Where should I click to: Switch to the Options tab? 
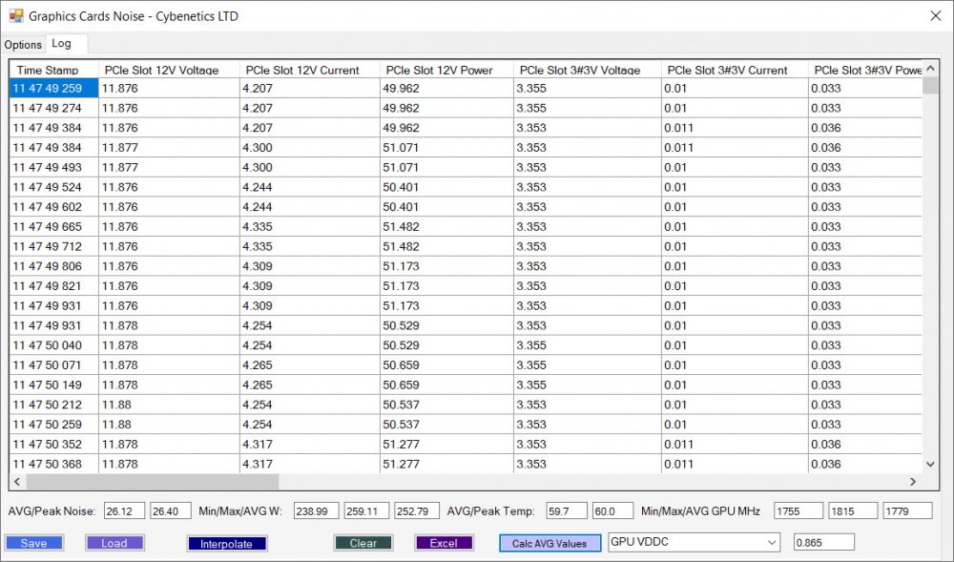23,45
